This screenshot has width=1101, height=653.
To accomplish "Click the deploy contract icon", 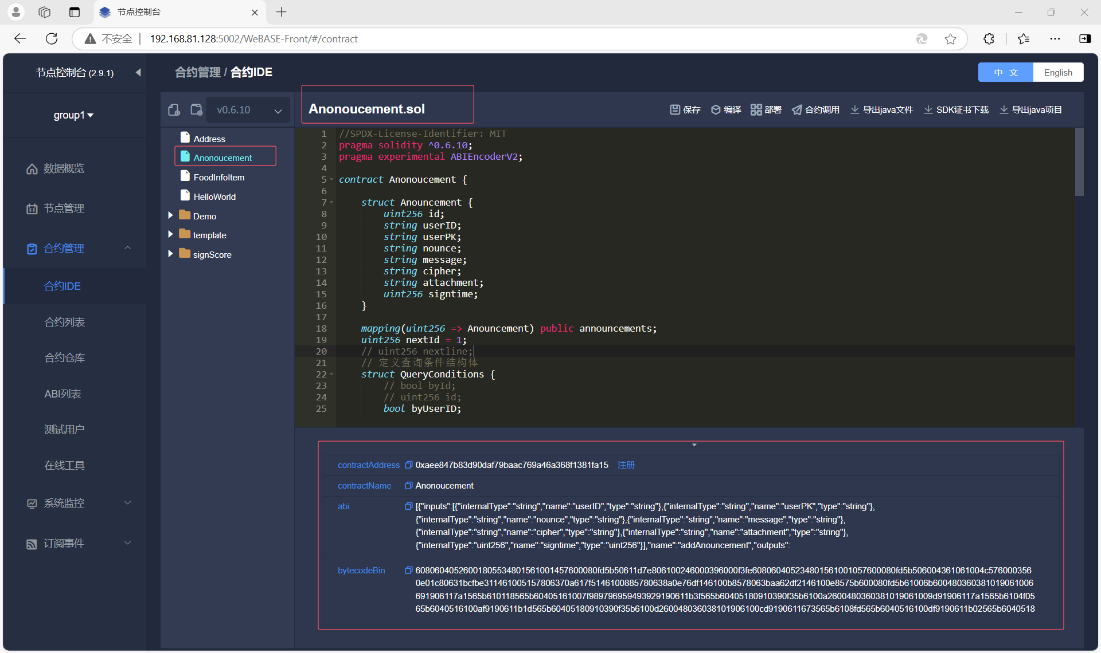I will pos(756,109).
